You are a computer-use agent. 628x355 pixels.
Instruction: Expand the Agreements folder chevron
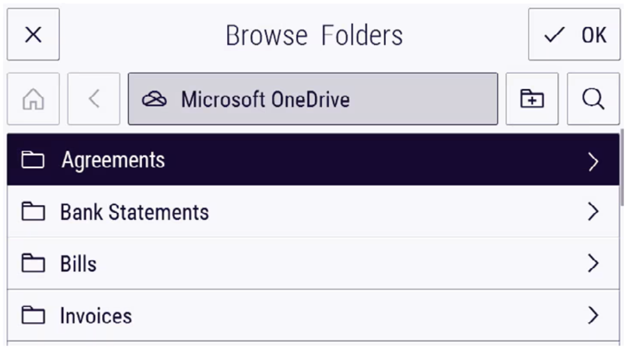pyautogui.click(x=593, y=162)
